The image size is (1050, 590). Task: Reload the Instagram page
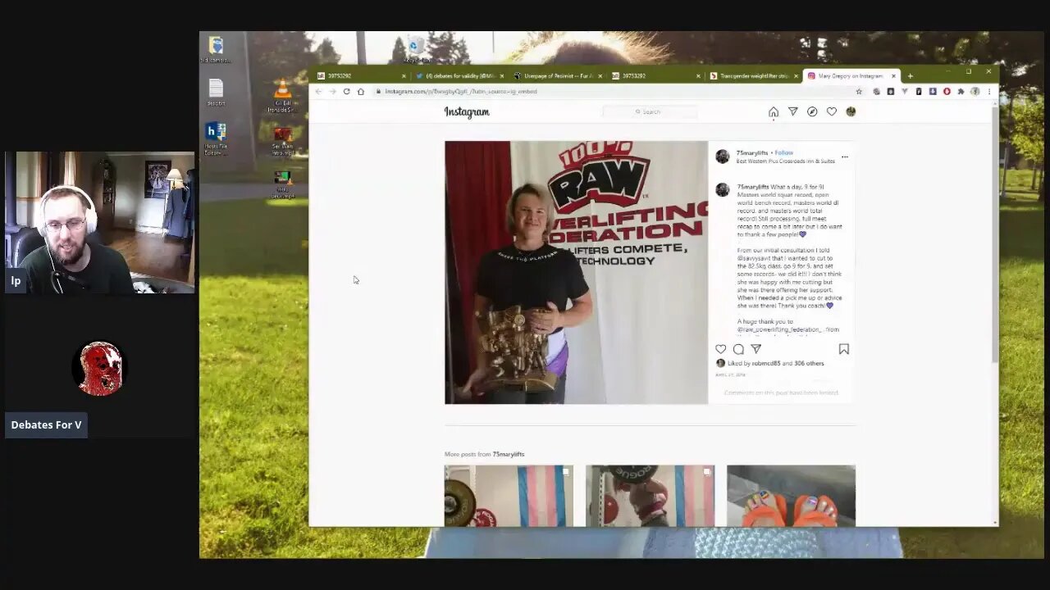pyautogui.click(x=346, y=92)
